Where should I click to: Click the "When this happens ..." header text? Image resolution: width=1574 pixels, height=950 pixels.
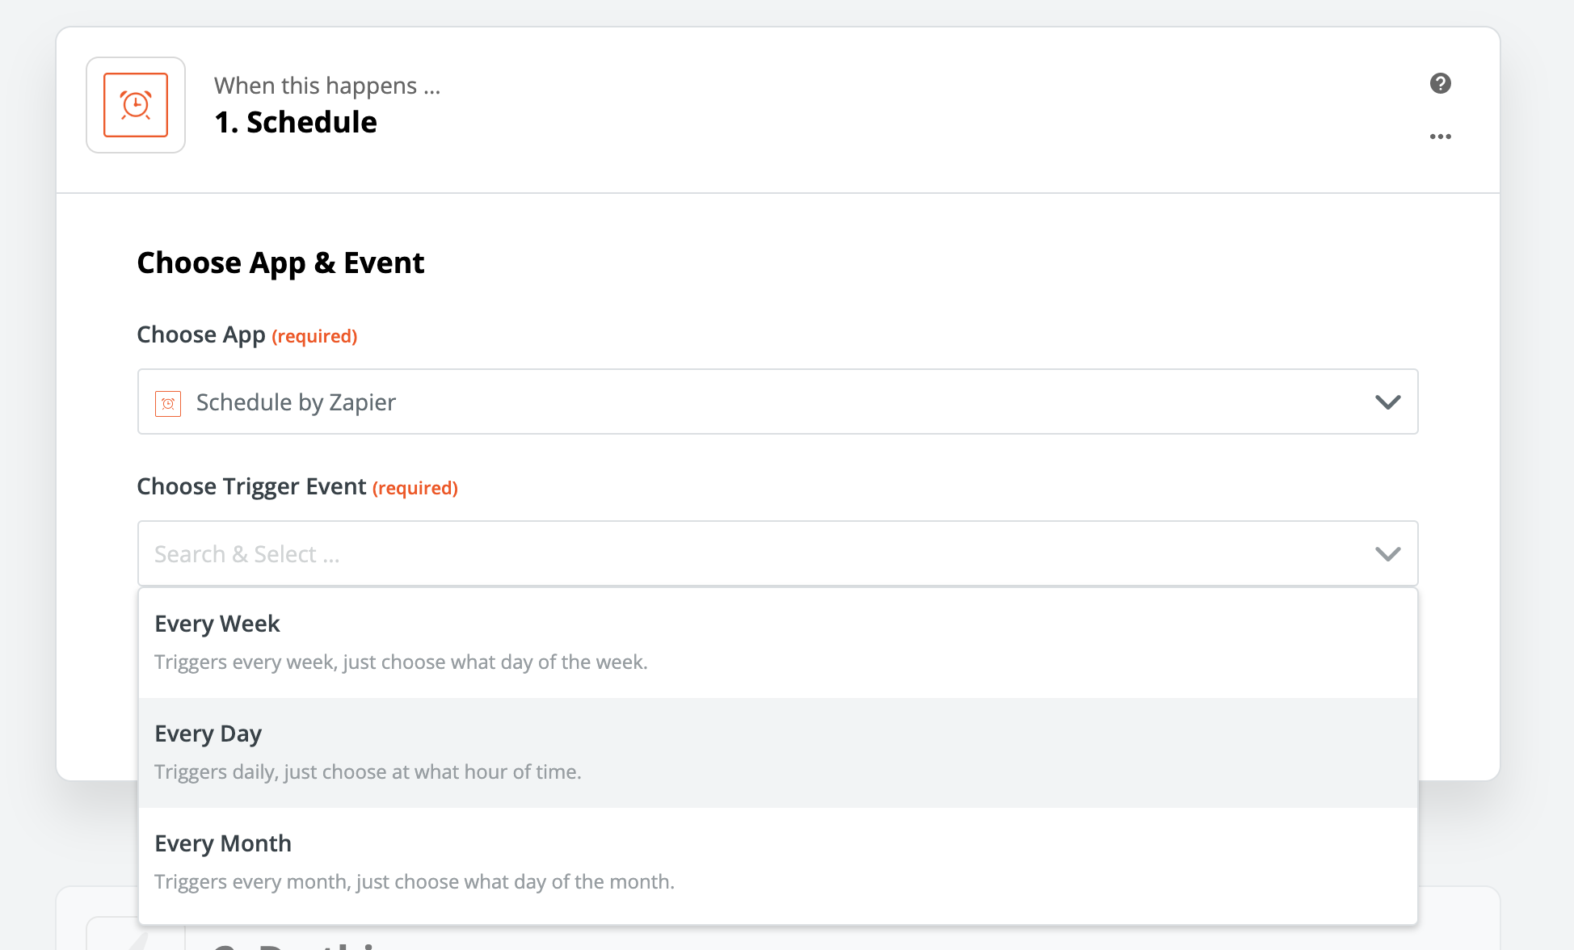click(327, 86)
